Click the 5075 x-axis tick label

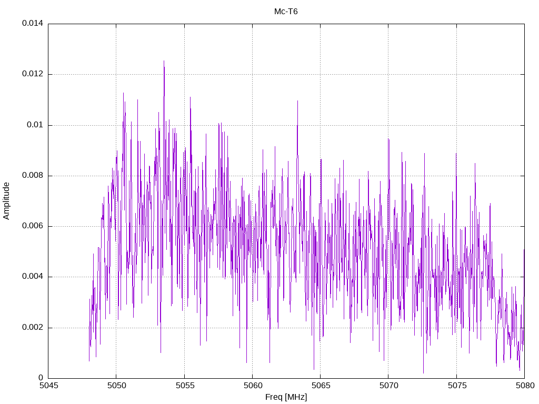pyautogui.click(x=457, y=386)
